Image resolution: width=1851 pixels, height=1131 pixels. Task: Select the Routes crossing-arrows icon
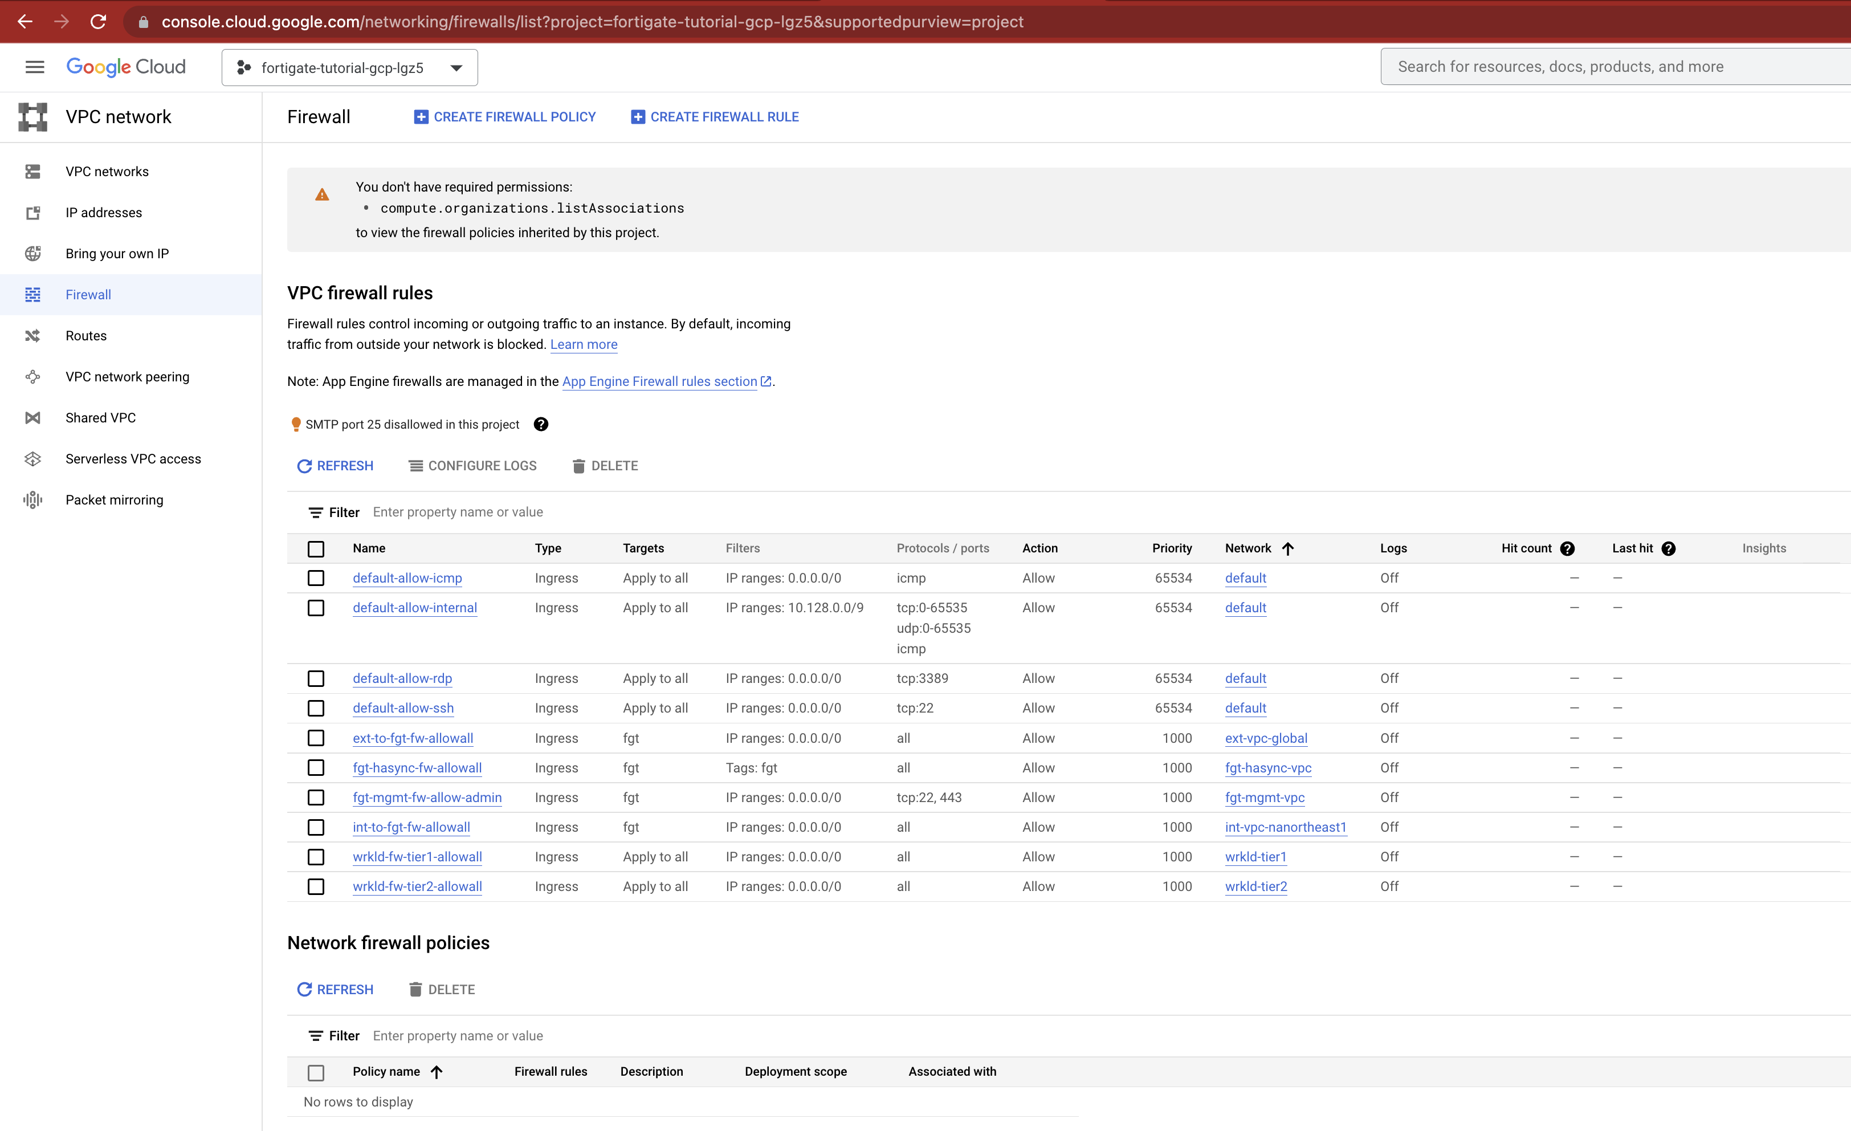[33, 335]
